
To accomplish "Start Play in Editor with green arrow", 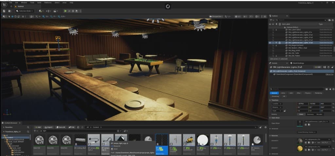I will tap(65, 11).
